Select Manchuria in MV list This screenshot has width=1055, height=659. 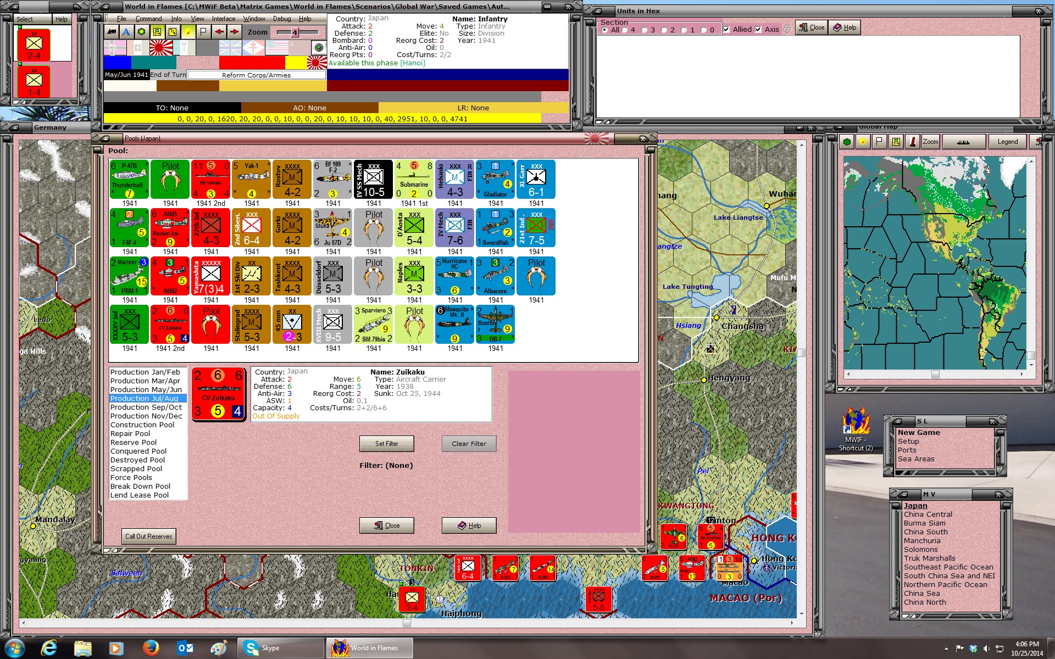coord(922,541)
